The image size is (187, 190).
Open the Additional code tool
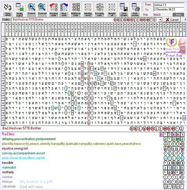(x=76, y=10)
